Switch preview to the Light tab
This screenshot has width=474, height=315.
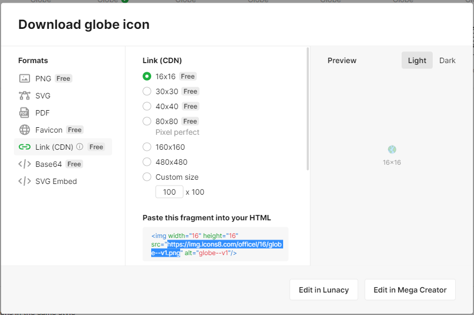[x=417, y=60]
